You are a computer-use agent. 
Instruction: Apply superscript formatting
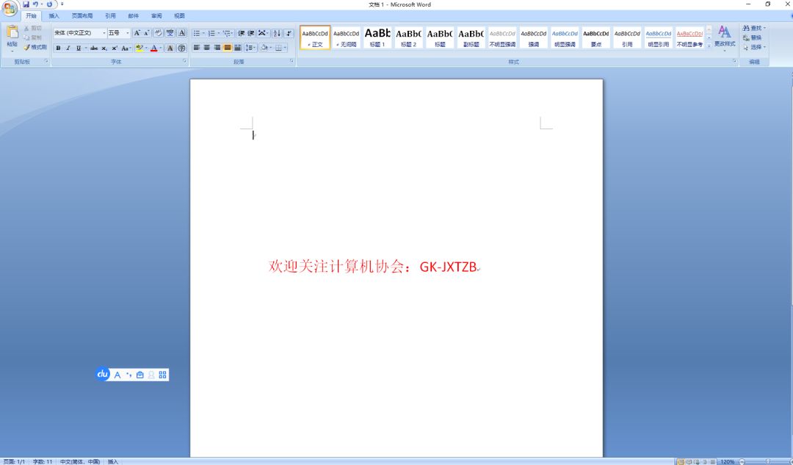(115, 48)
